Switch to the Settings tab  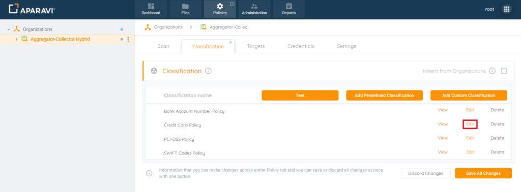346,46
